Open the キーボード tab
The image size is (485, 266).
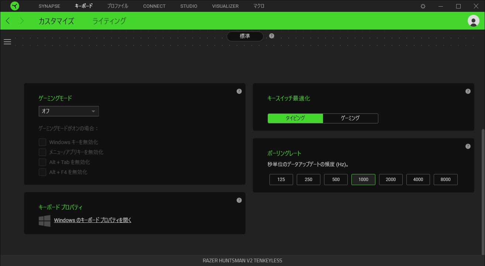pos(84,6)
